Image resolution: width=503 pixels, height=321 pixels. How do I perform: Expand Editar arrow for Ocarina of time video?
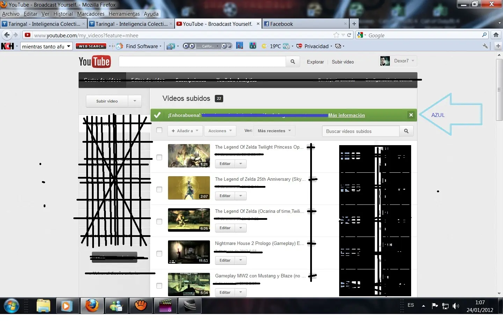[x=241, y=228]
